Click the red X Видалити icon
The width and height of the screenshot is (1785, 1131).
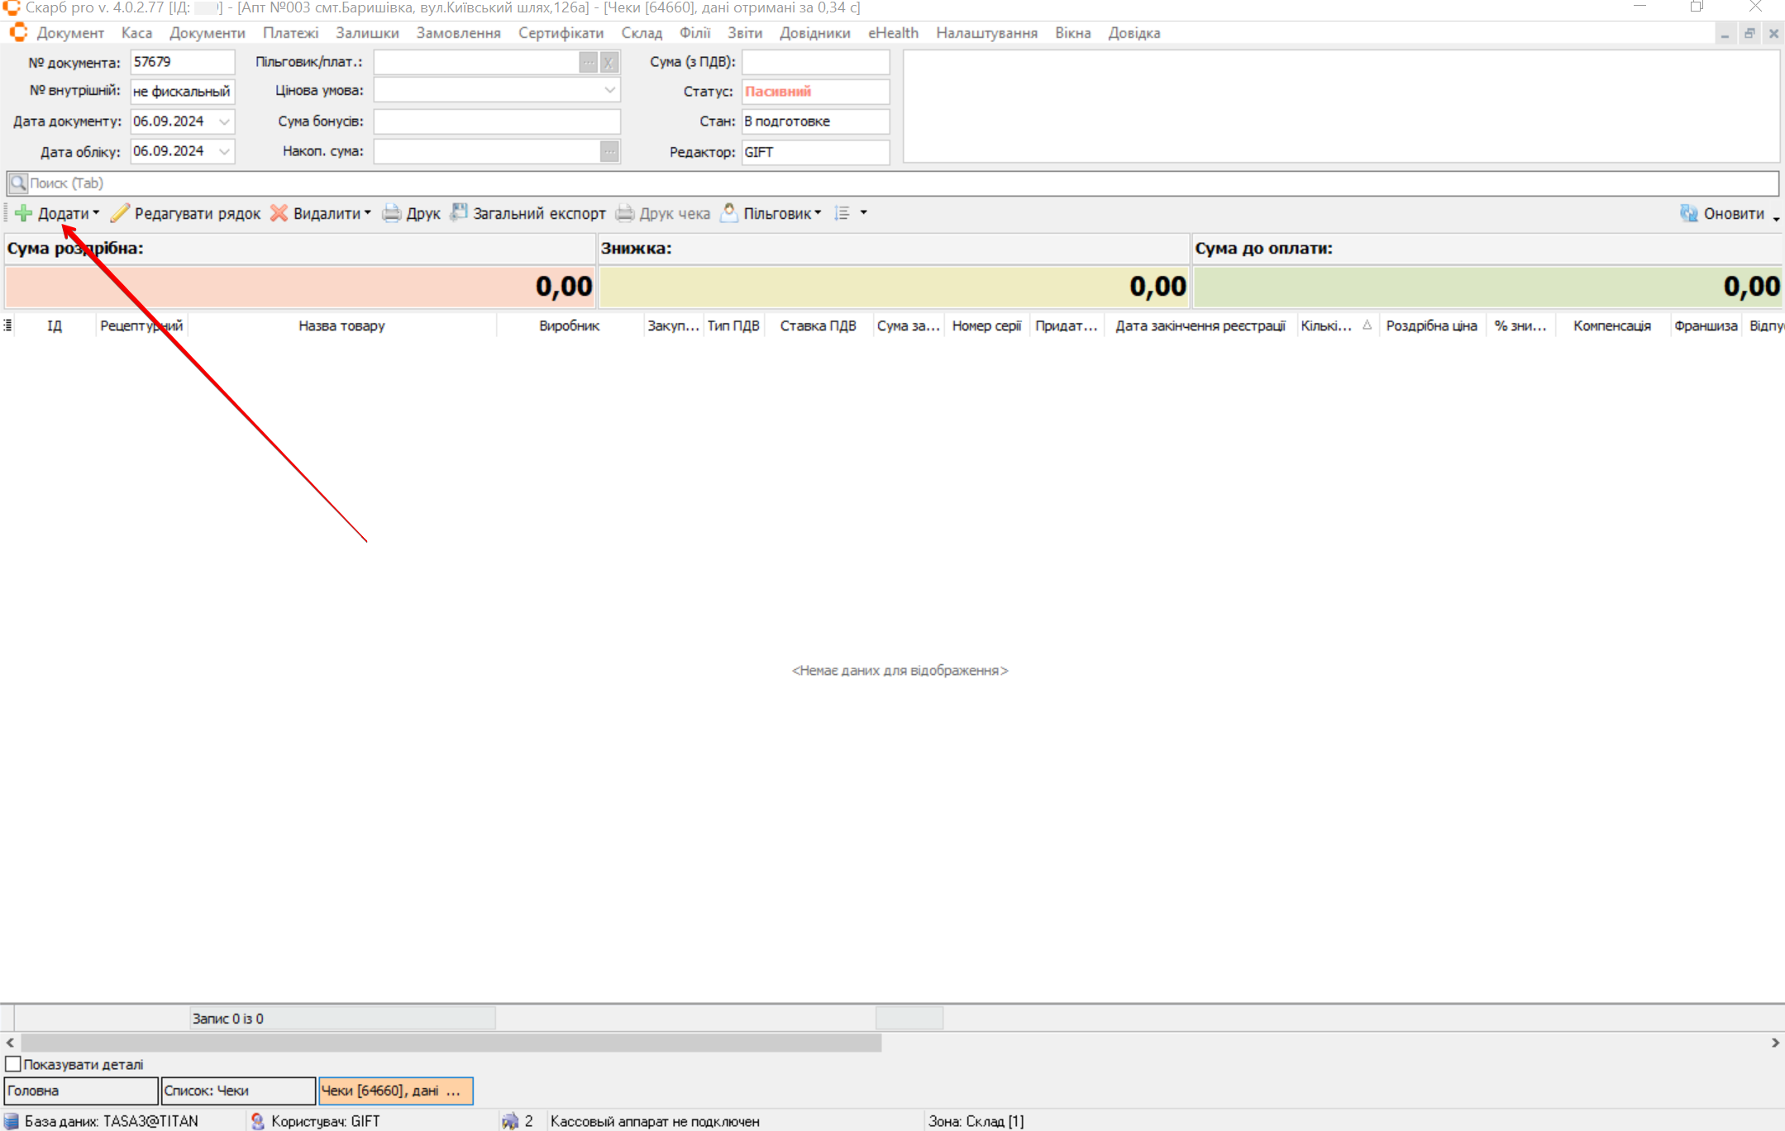[x=279, y=213]
